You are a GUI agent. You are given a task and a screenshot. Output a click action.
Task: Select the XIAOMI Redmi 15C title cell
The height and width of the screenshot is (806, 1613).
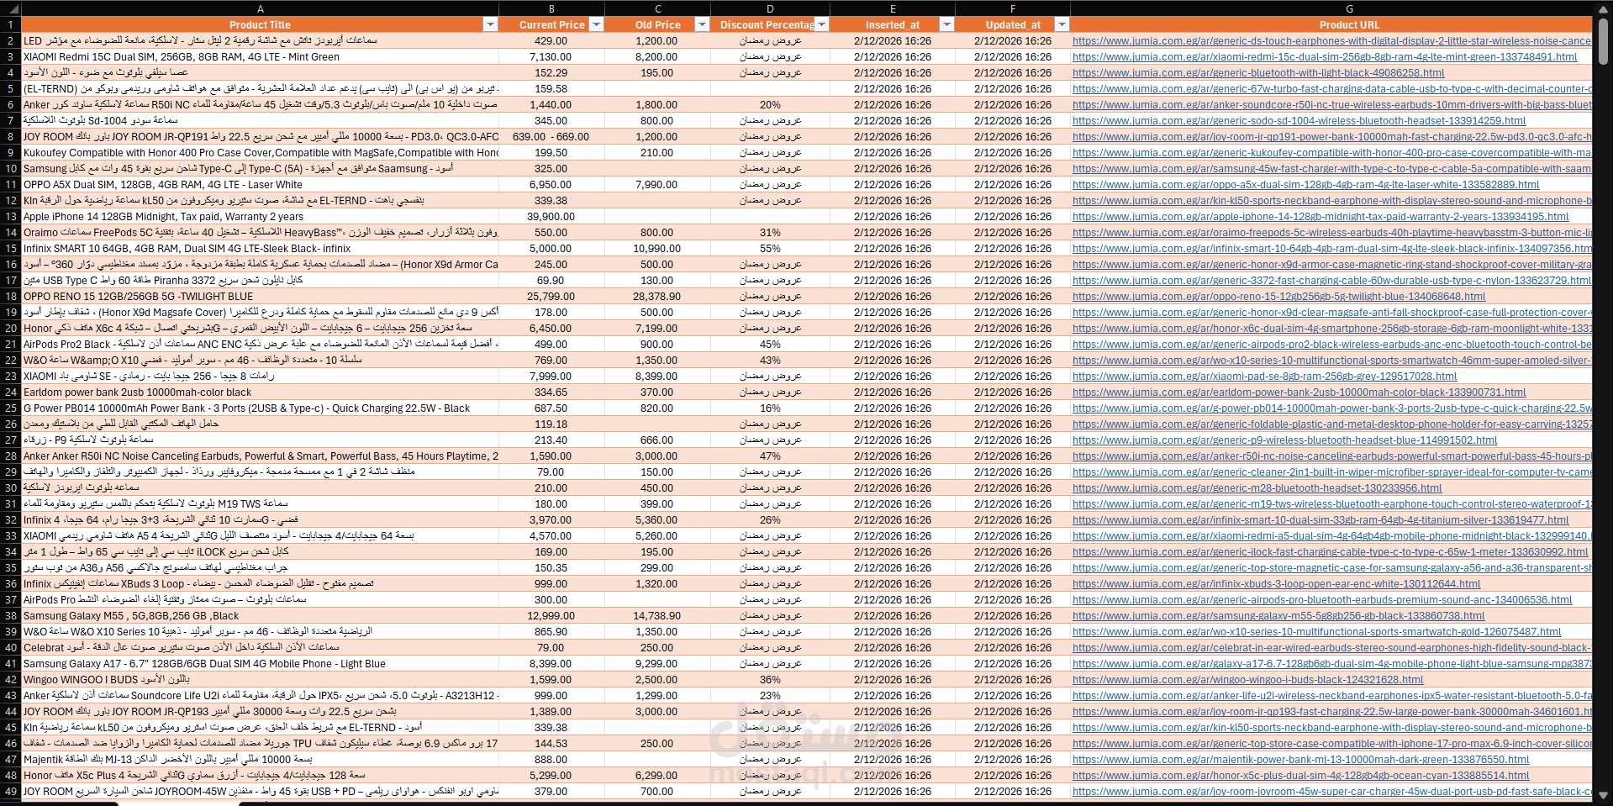pos(260,57)
